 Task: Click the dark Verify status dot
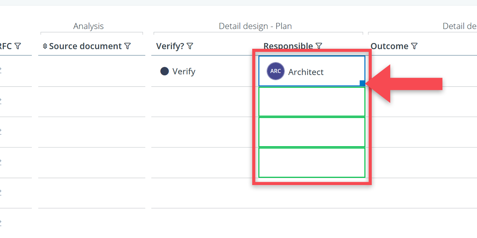click(165, 71)
